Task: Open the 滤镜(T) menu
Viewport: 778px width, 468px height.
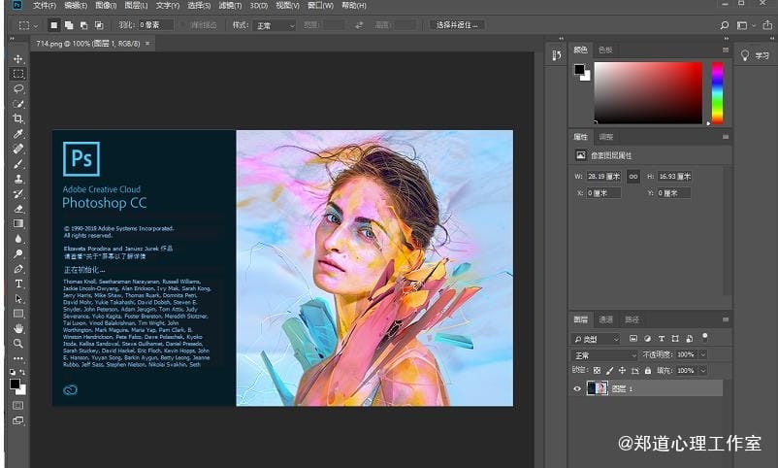Action: (230, 6)
